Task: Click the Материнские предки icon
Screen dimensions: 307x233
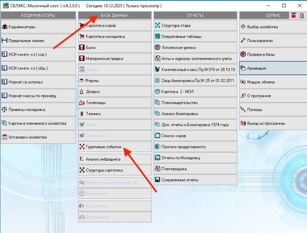Action: tap(82, 58)
